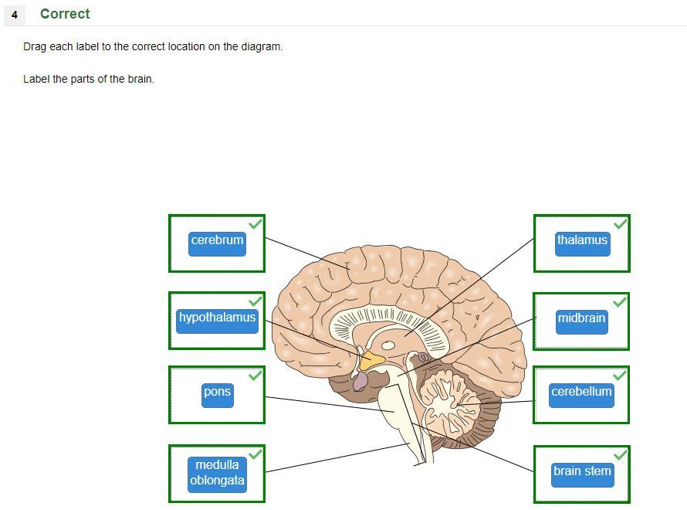Image resolution: width=687 pixels, height=510 pixels.
Task: Click the checkmark in the midbrain box
Action: pyautogui.click(x=620, y=301)
